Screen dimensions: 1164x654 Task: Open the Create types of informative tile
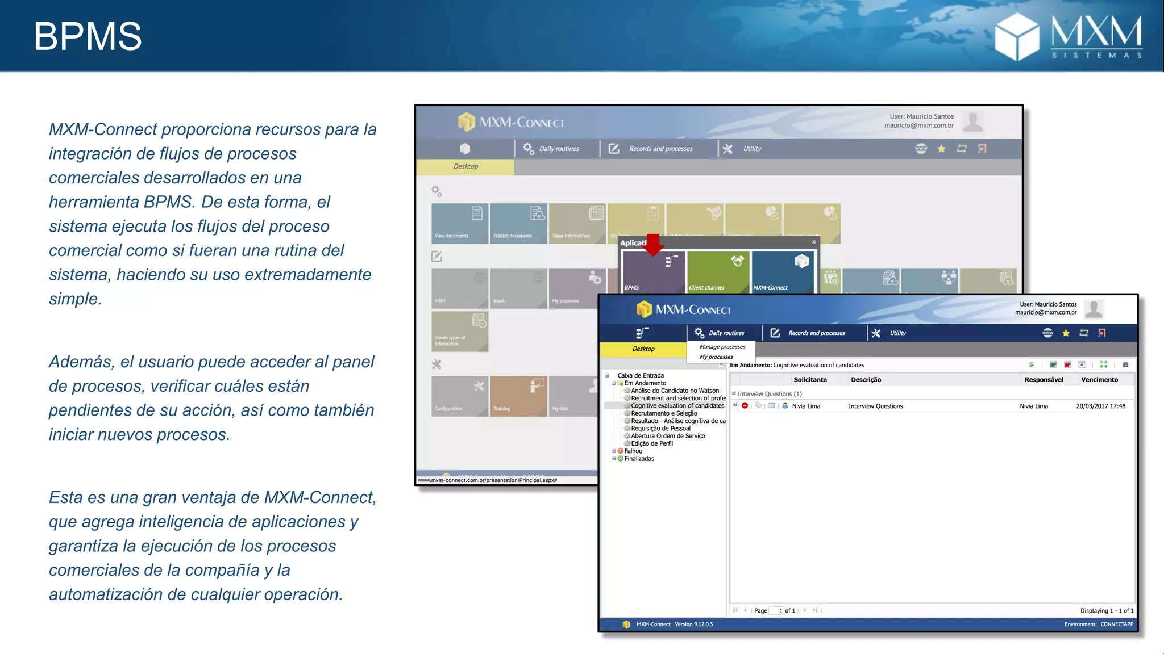point(460,332)
